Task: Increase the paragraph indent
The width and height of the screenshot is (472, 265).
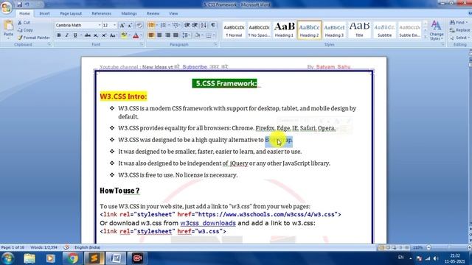Action: pyautogui.click(x=195, y=25)
